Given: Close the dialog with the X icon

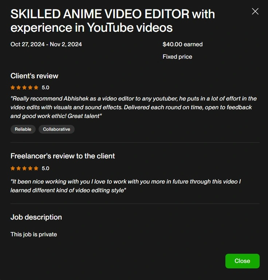Looking at the screenshot, I should (x=255, y=11).
